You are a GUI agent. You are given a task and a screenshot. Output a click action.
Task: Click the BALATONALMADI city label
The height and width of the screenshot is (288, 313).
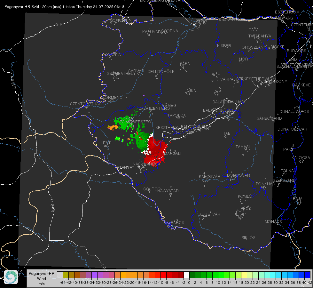pyautogui.click(x=229, y=102)
